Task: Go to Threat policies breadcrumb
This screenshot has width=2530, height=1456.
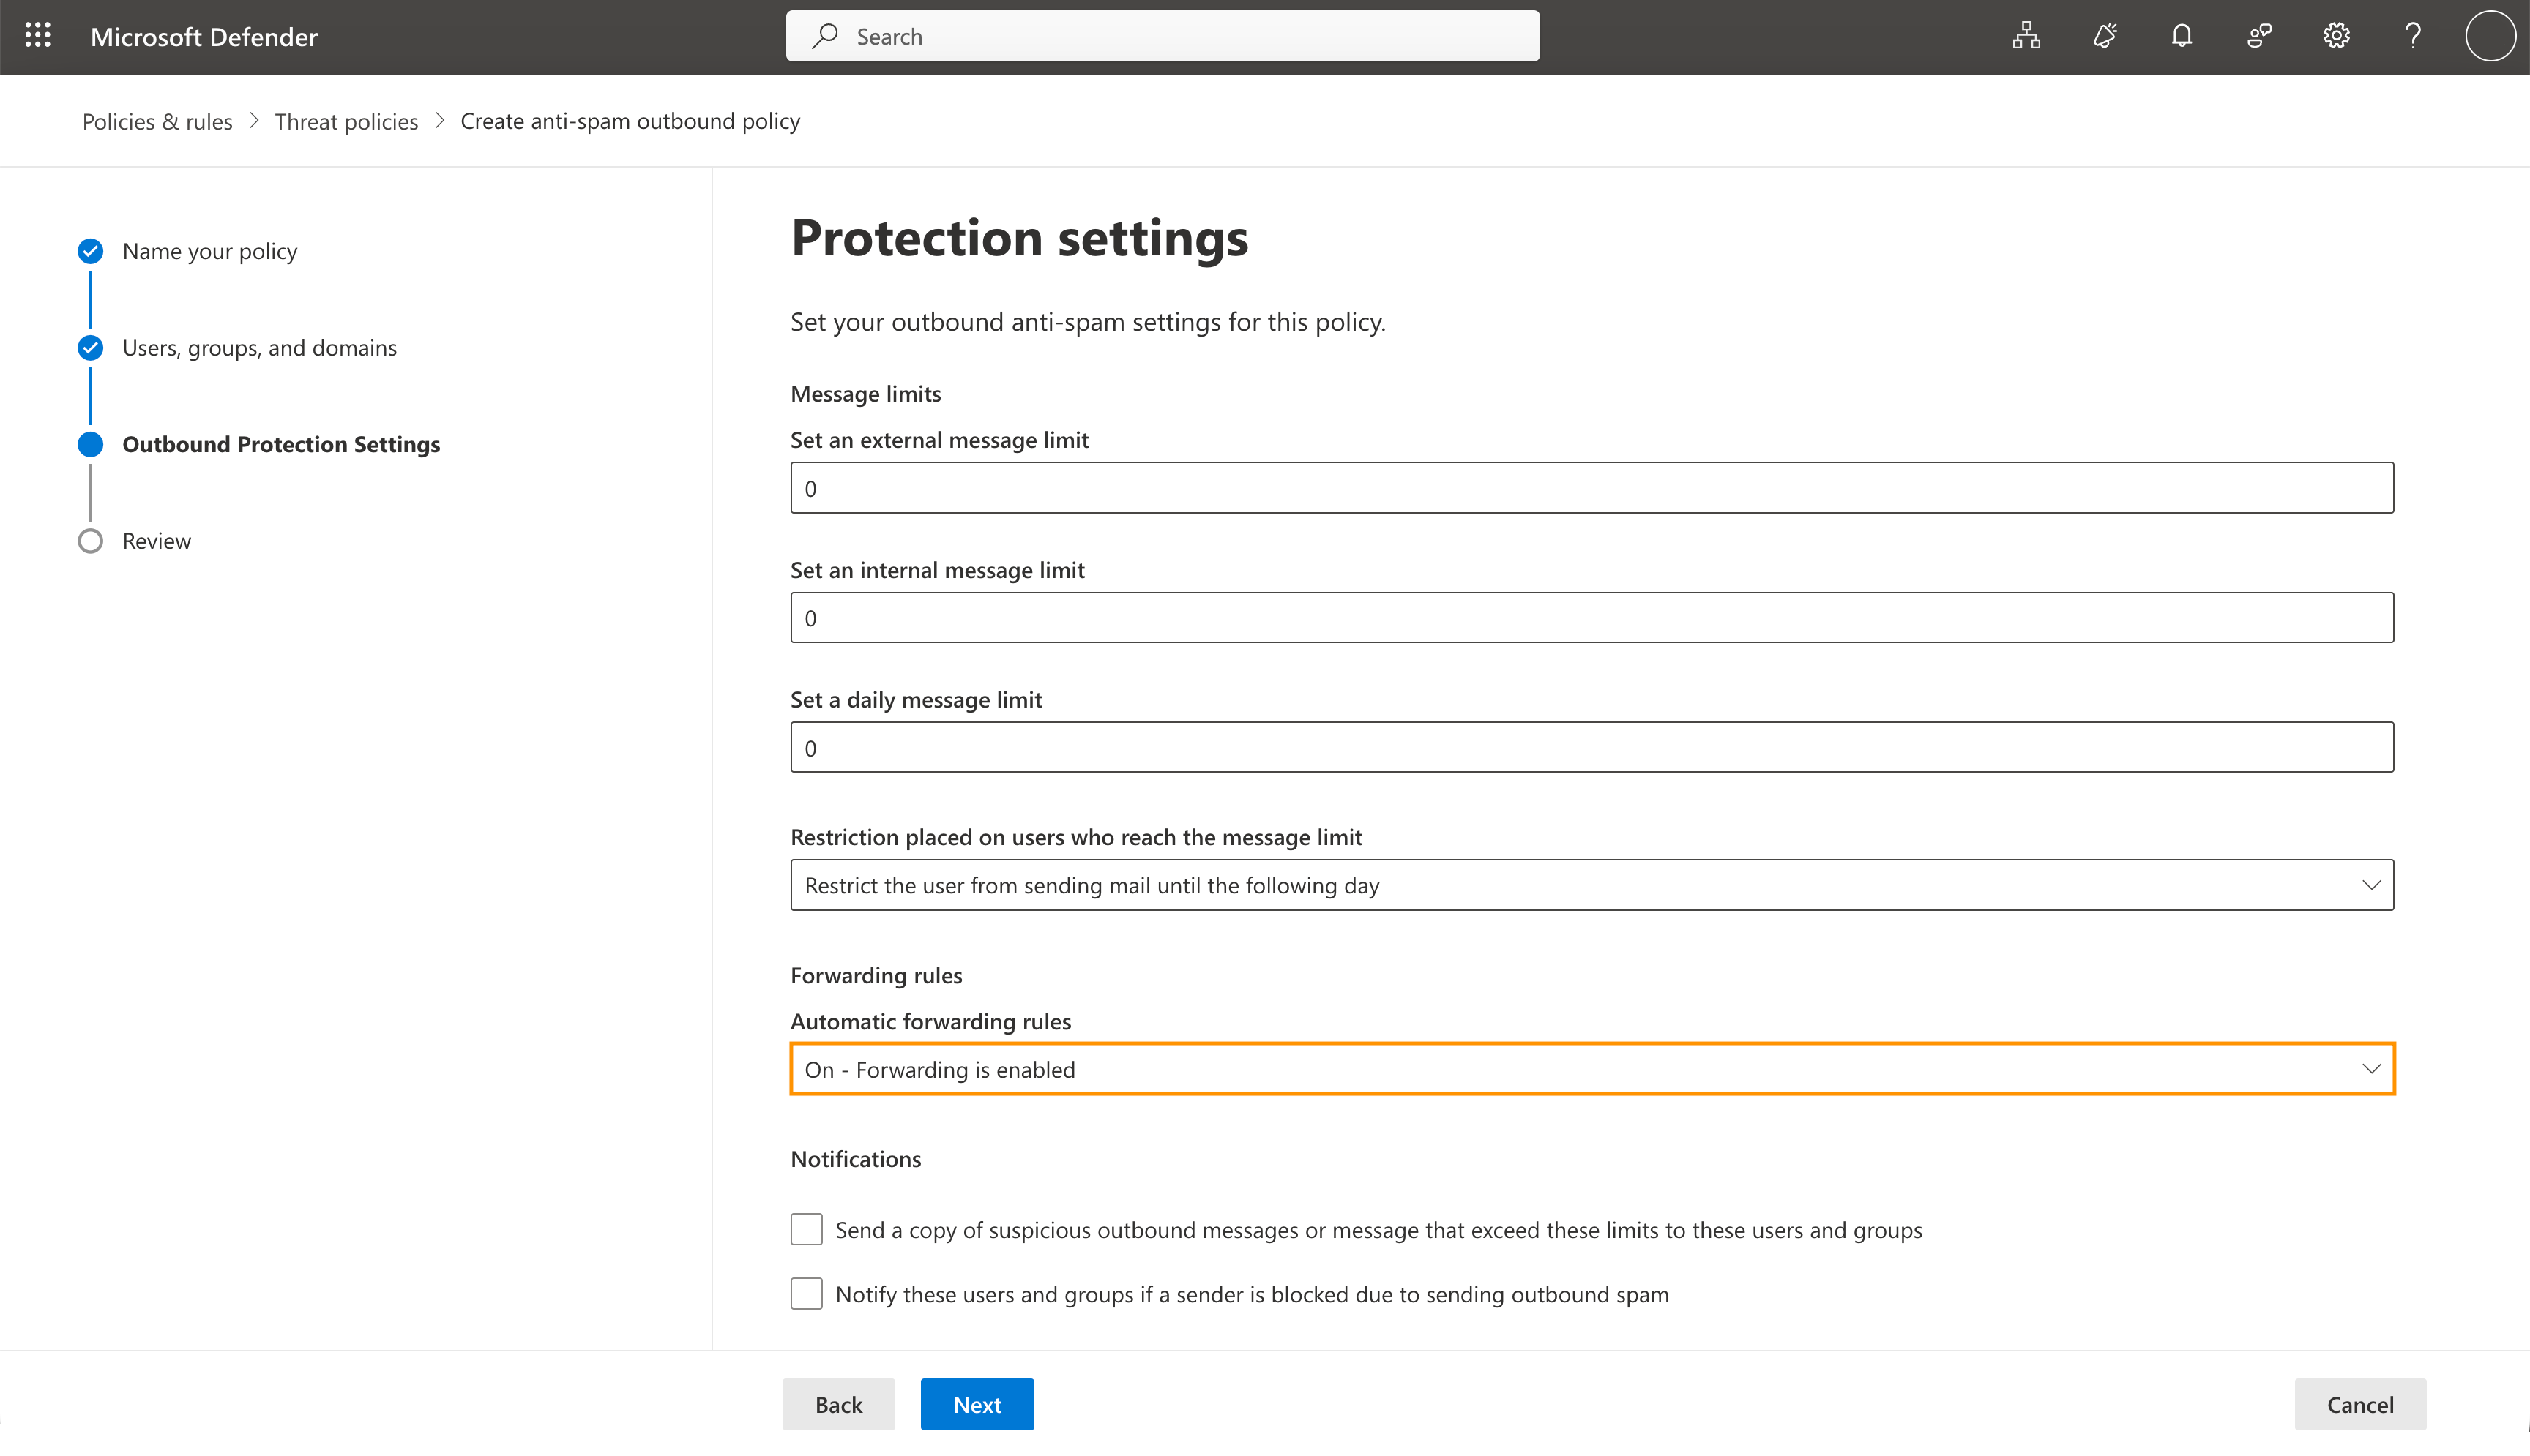Action: click(x=346, y=121)
